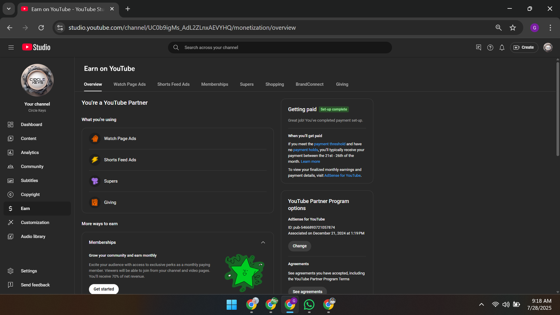Open the tab search dropdown arrow

(x=9, y=9)
